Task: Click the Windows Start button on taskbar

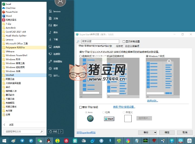Action: pos(4,141)
